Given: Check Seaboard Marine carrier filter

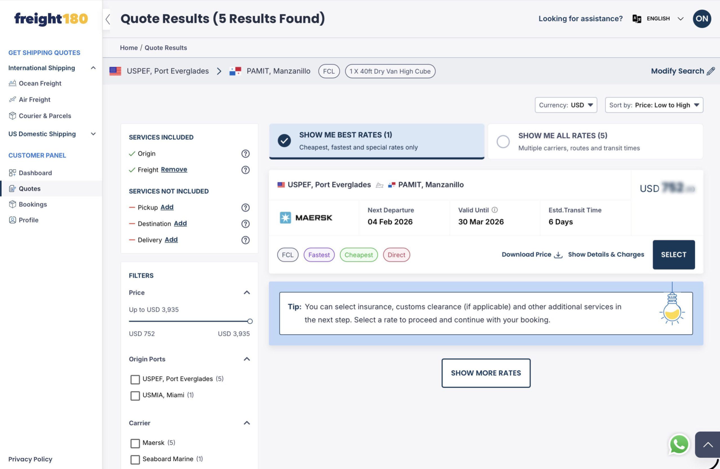Looking at the screenshot, I should [135, 460].
